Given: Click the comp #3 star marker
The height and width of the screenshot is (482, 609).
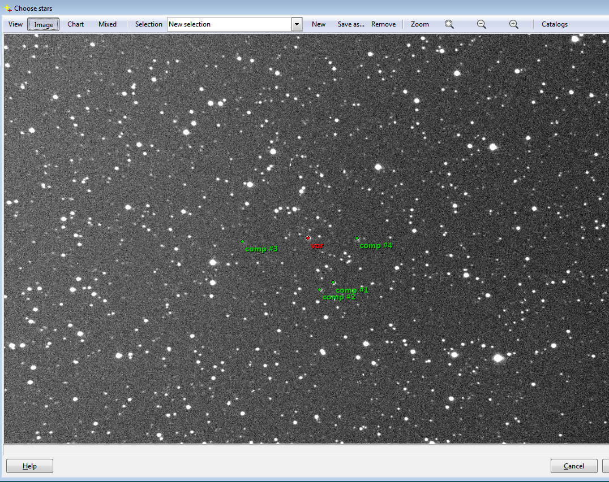Looking at the screenshot, I should (242, 241).
